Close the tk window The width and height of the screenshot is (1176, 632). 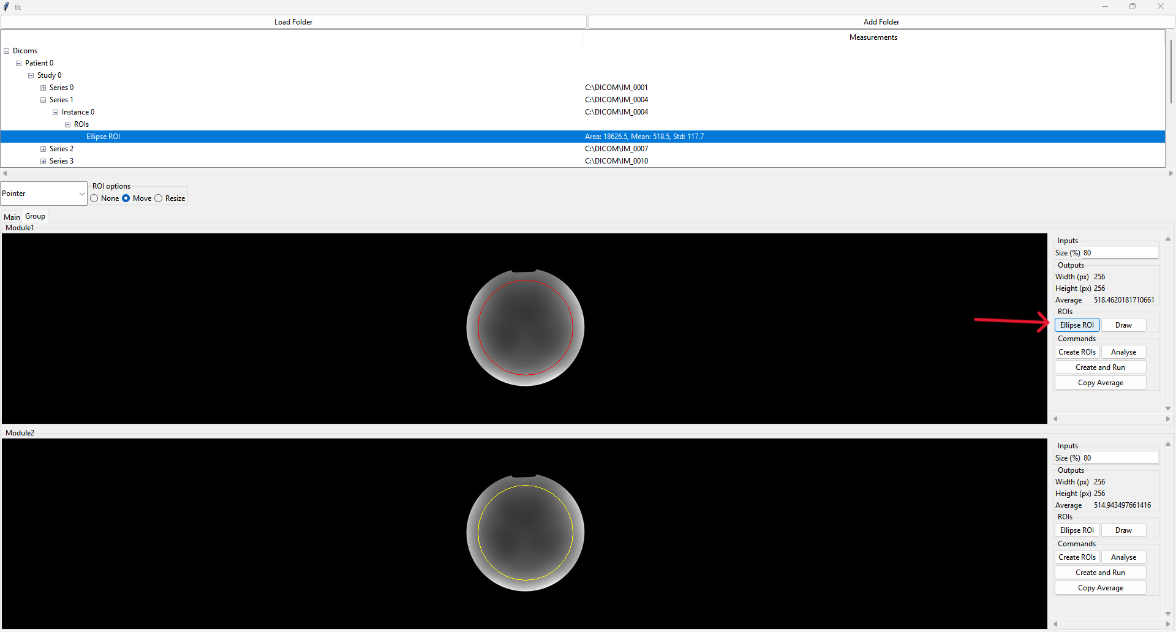coord(1161,7)
